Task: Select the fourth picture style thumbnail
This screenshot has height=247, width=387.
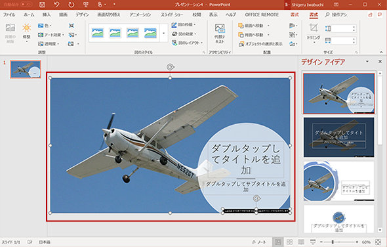Action: pyautogui.click(x=151, y=33)
